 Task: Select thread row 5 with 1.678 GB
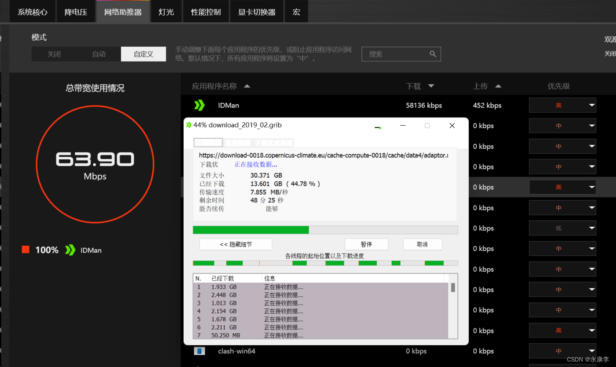[x=321, y=319]
